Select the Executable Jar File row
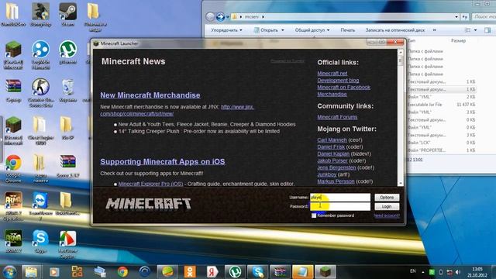This screenshot has height=279, width=496. [441, 105]
